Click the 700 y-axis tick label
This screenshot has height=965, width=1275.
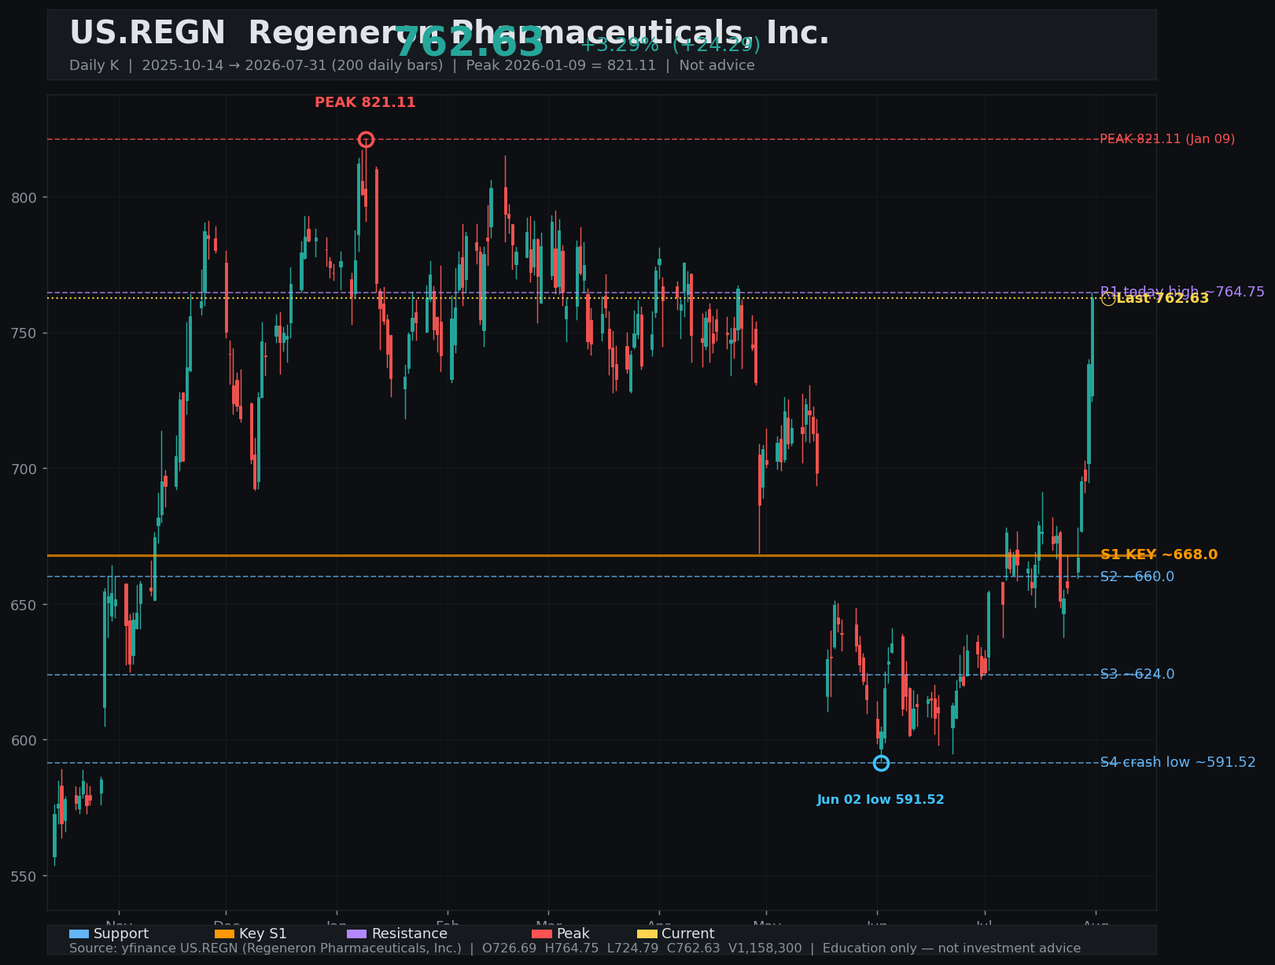[x=24, y=469]
